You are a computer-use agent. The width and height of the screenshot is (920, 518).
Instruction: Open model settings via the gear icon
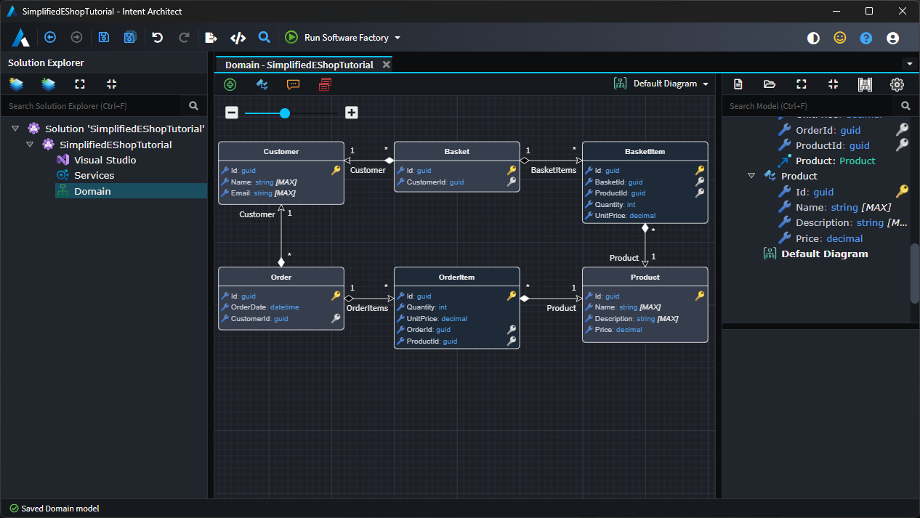coord(897,84)
